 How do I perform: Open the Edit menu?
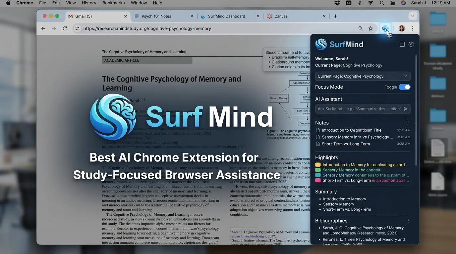point(56,3)
